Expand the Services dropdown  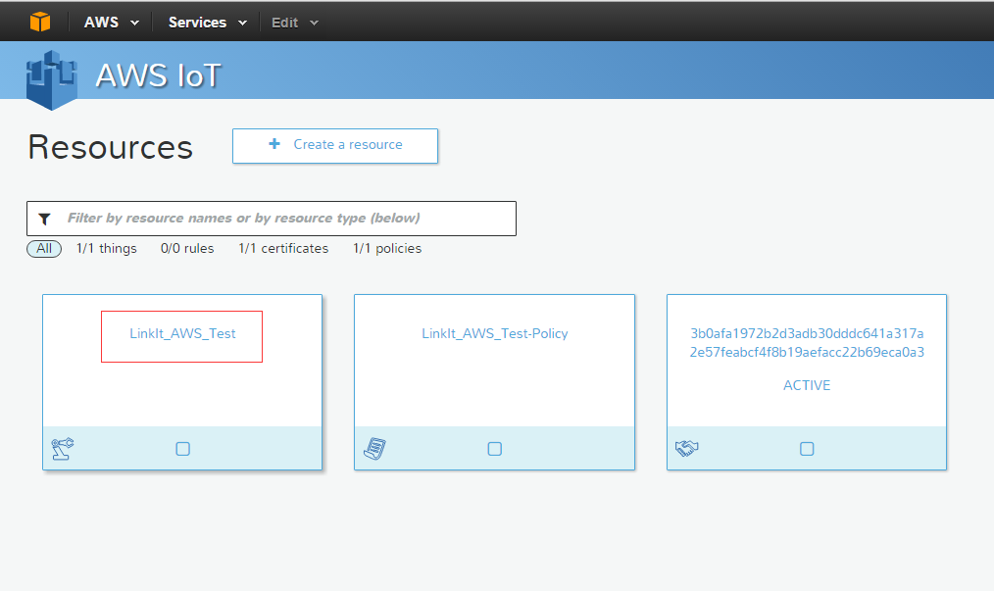click(x=207, y=23)
